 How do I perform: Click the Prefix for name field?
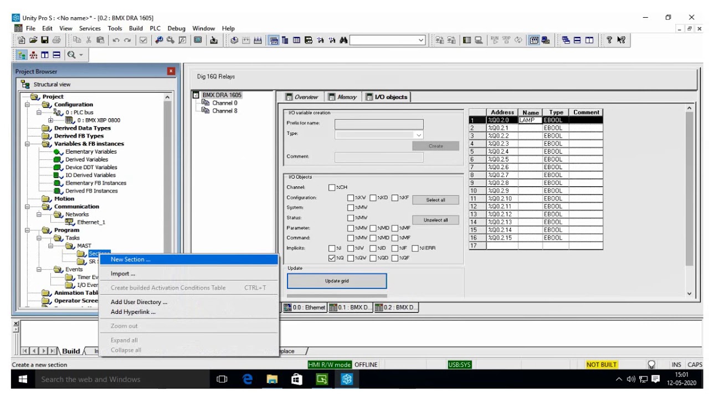[x=379, y=124]
